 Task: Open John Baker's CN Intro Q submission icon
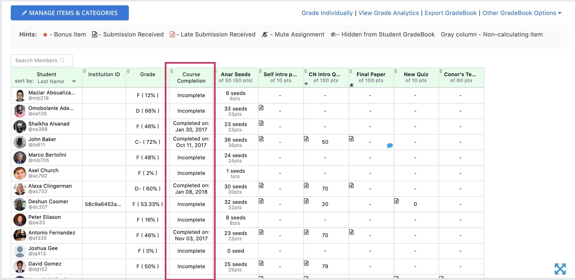tap(306, 139)
